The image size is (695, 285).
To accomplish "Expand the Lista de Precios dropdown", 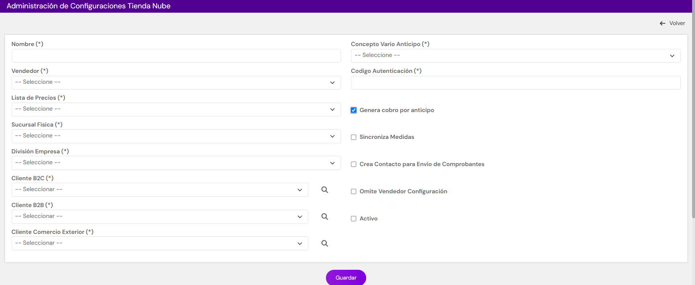I will tap(176, 110).
